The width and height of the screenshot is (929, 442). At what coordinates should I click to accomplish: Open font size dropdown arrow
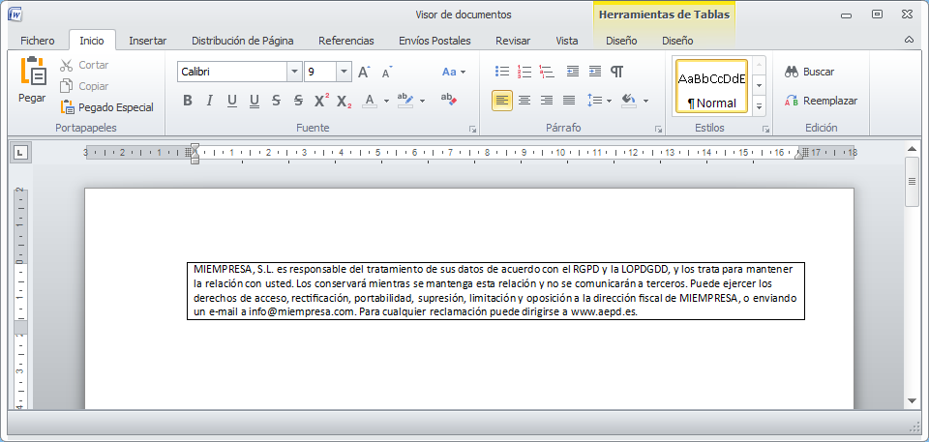pyautogui.click(x=344, y=73)
